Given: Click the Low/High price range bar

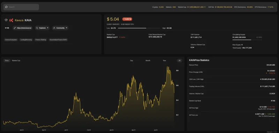Looking at the screenshot, I should click(x=139, y=28).
